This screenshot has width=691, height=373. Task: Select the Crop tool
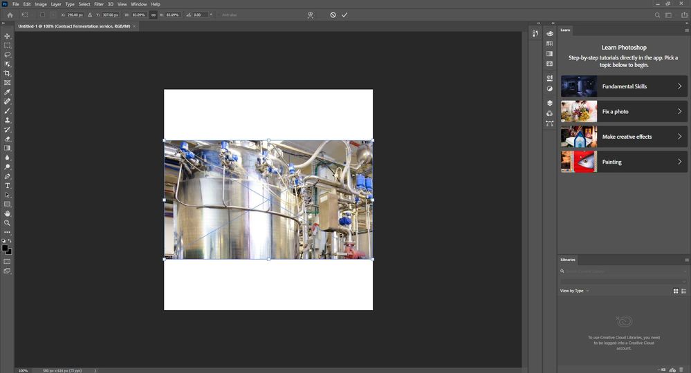point(8,73)
